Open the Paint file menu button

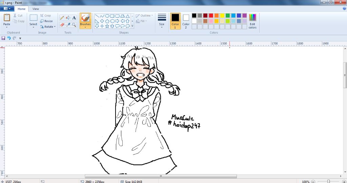tap(7, 8)
